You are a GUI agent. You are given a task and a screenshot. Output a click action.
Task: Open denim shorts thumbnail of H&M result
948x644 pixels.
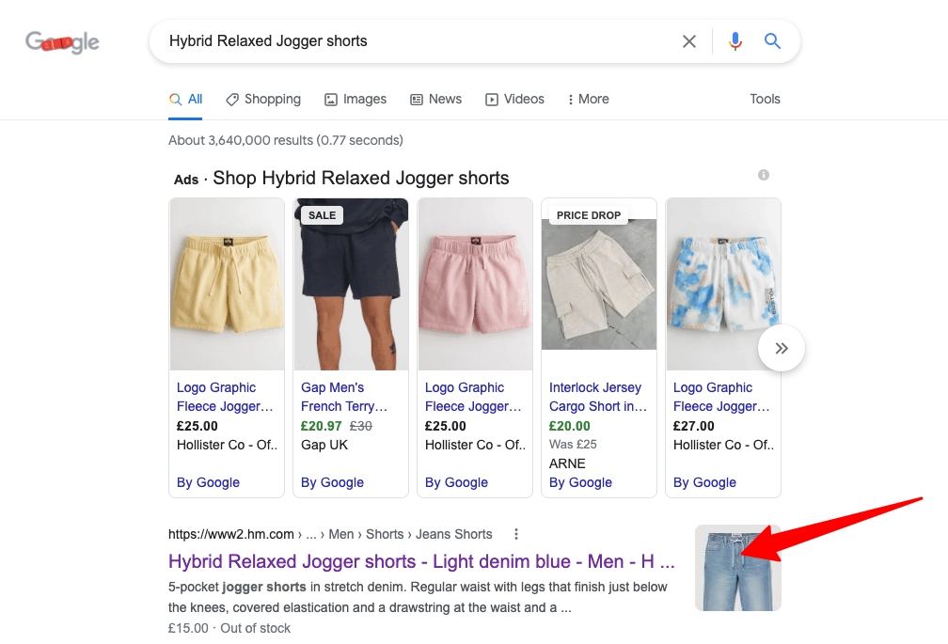(x=737, y=568)
